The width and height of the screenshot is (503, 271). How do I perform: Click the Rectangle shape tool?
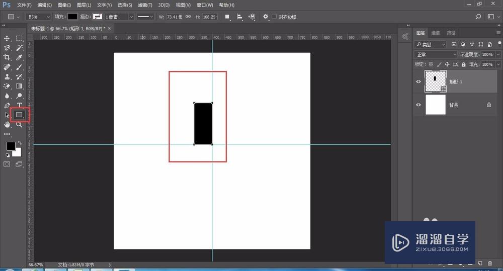pos(19,115)
